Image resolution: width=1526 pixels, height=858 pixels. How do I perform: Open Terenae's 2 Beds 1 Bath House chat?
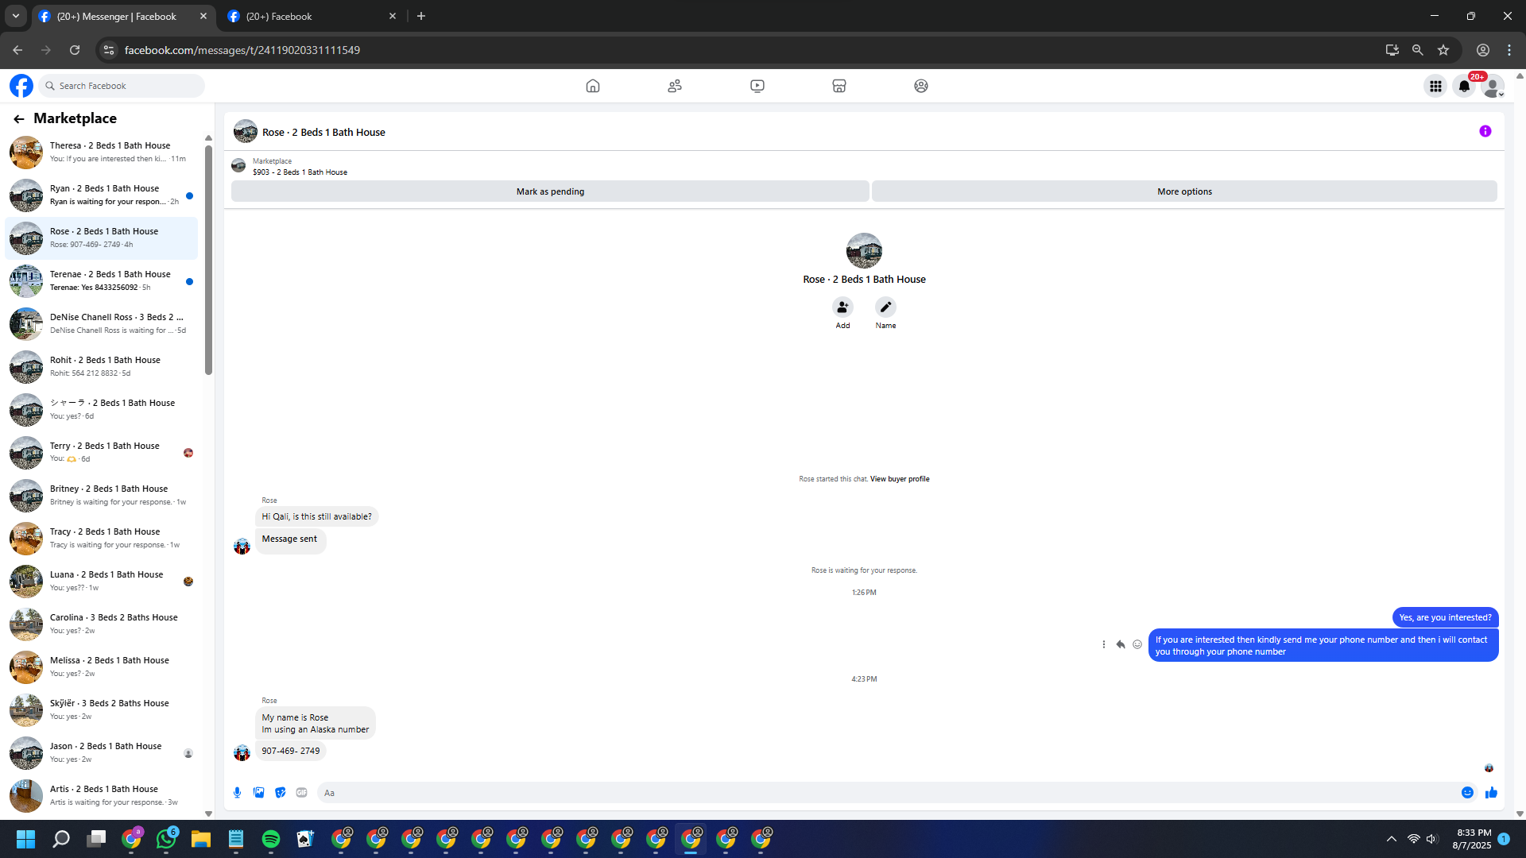coord(102,281)
